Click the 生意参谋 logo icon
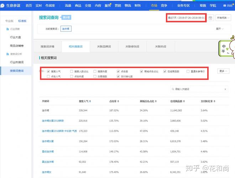This screenshot has height=178, width=235. 3,6
